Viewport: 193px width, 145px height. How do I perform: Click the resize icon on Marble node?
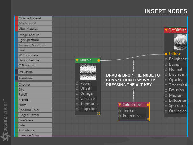coord(99,114)
